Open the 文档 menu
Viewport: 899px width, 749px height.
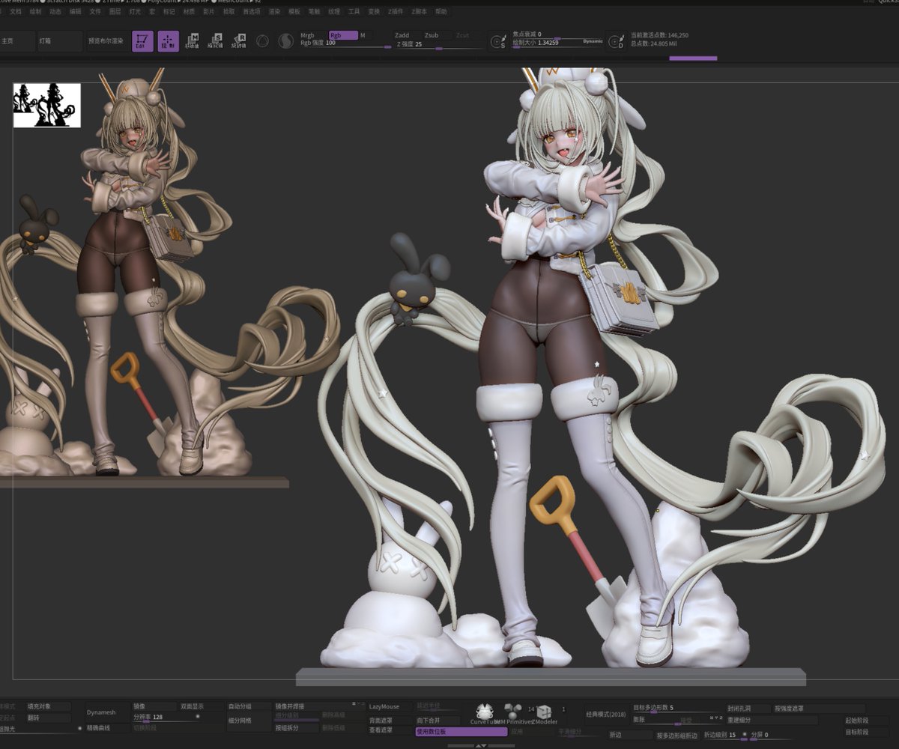coord(16,12)
